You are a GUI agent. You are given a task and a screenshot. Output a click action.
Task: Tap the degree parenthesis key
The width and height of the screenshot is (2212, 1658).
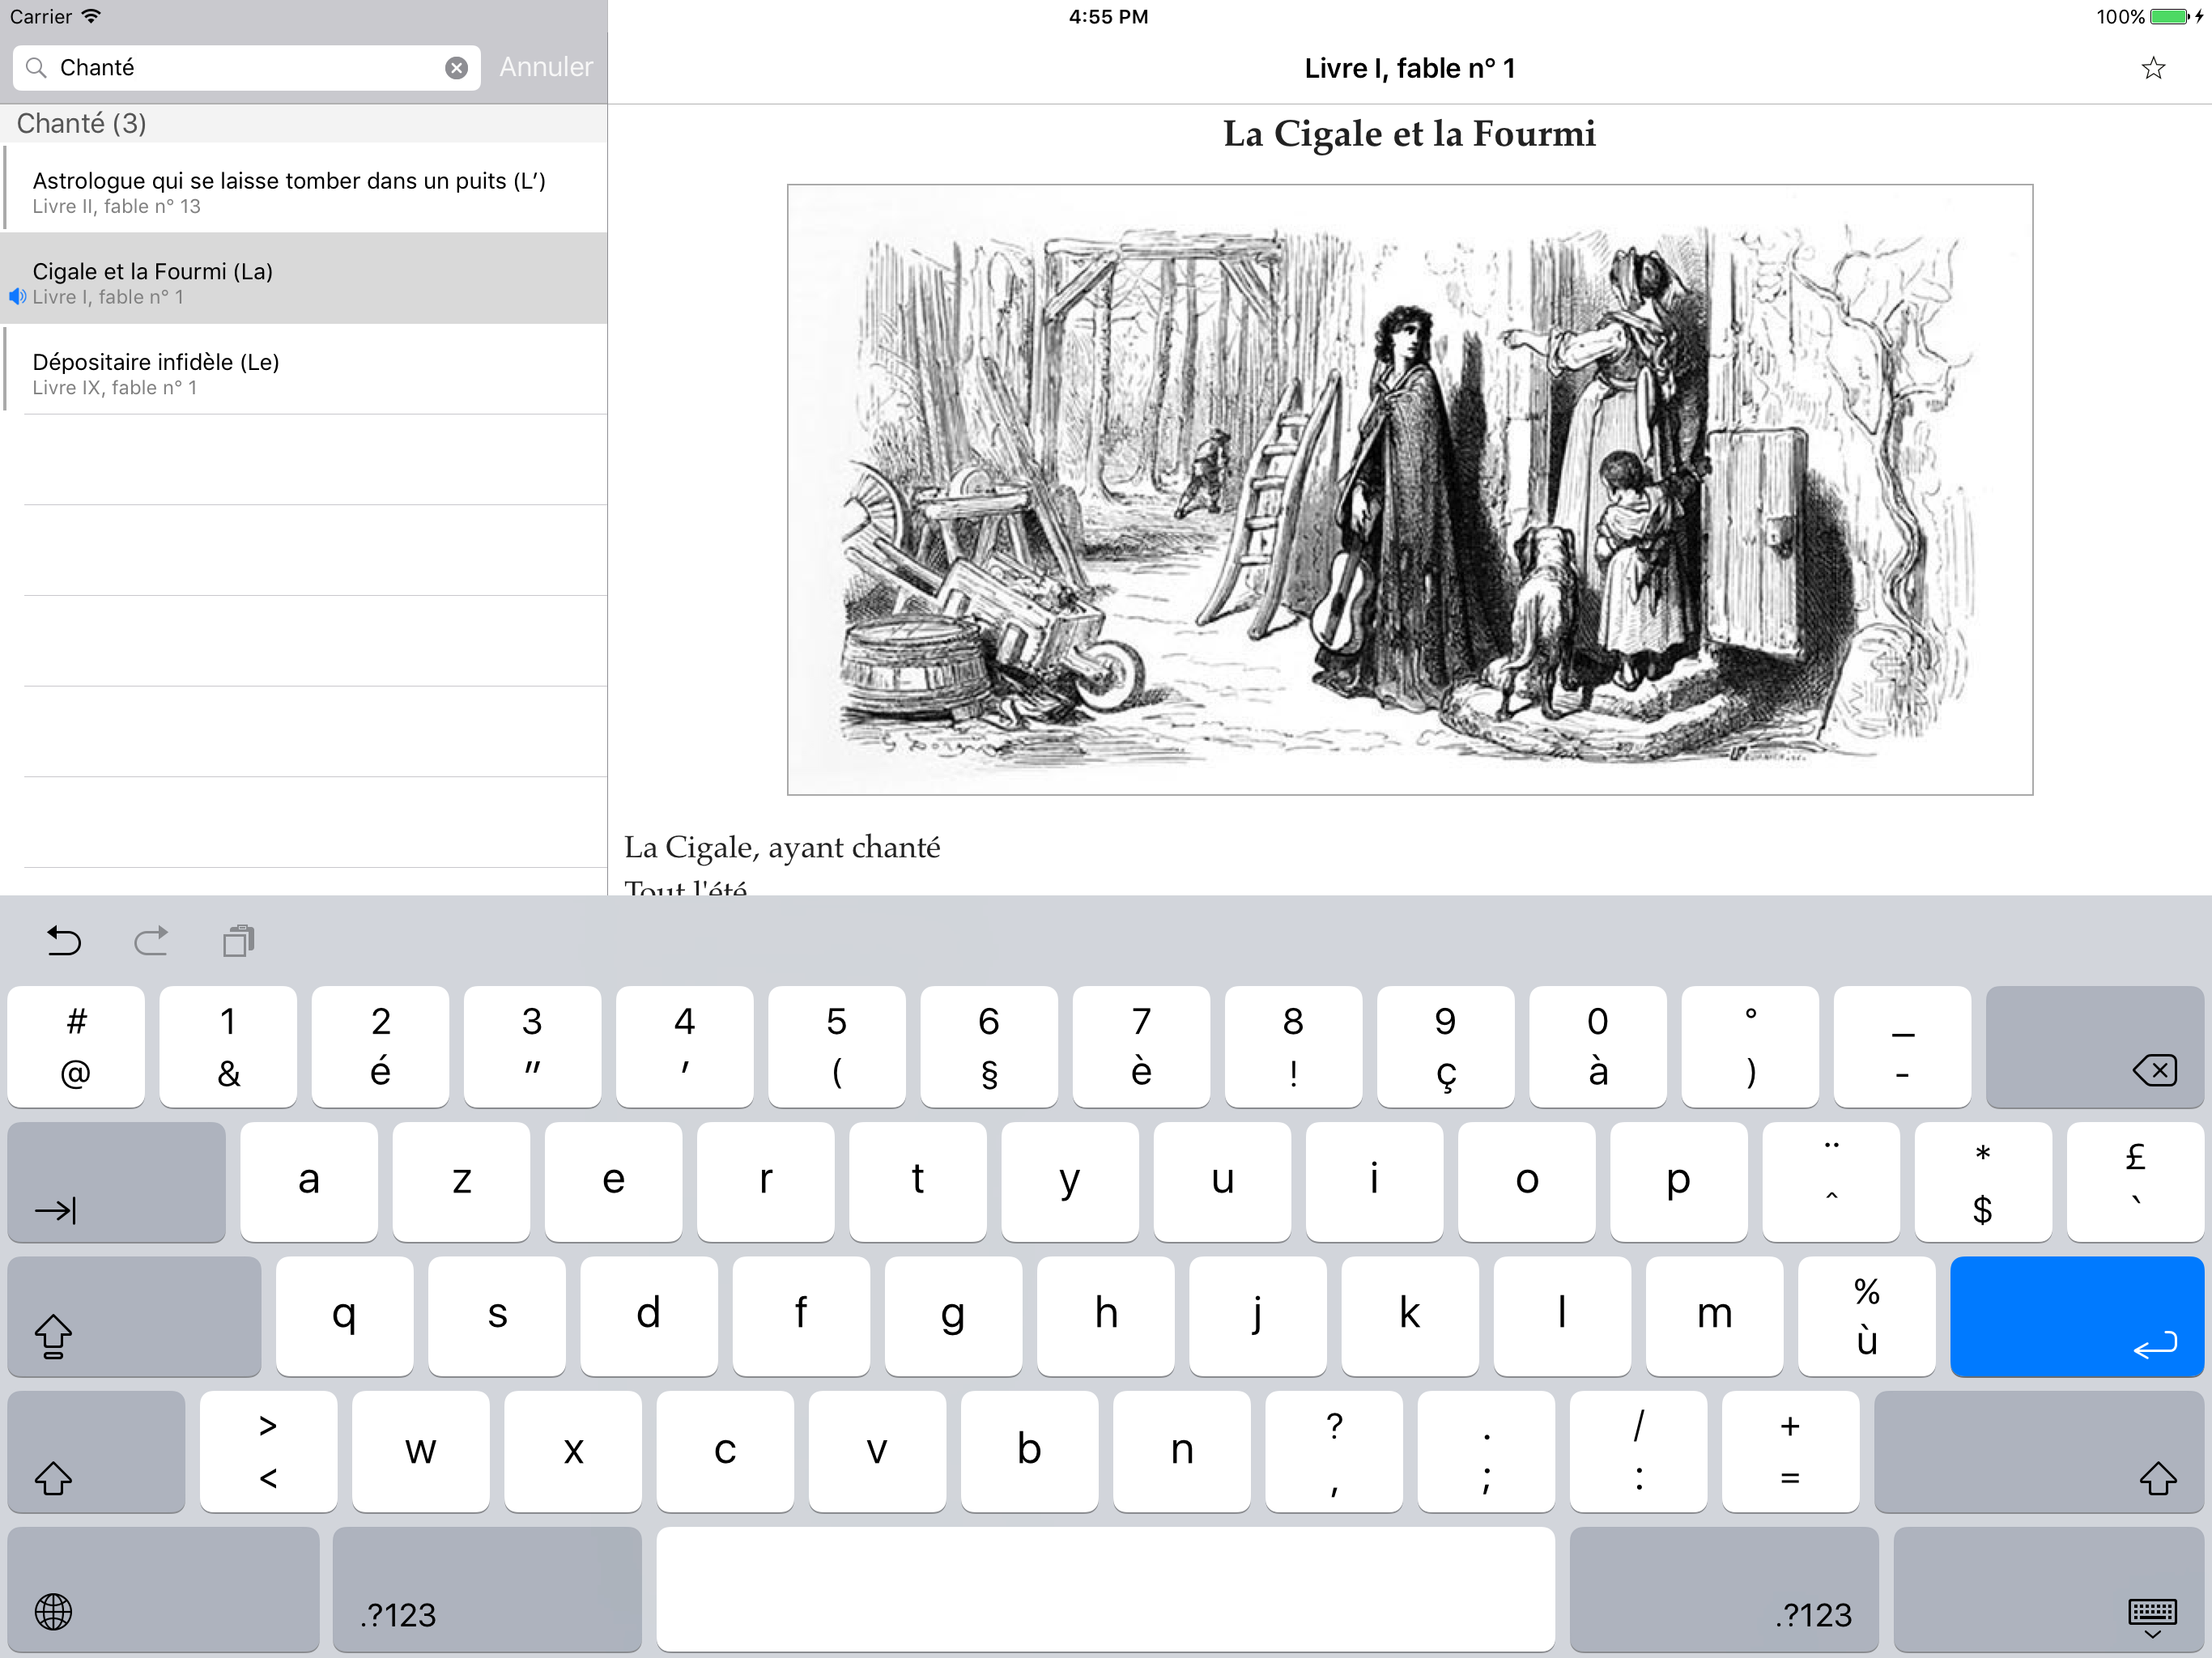pyautogui.click(x=1750, y=1047)
